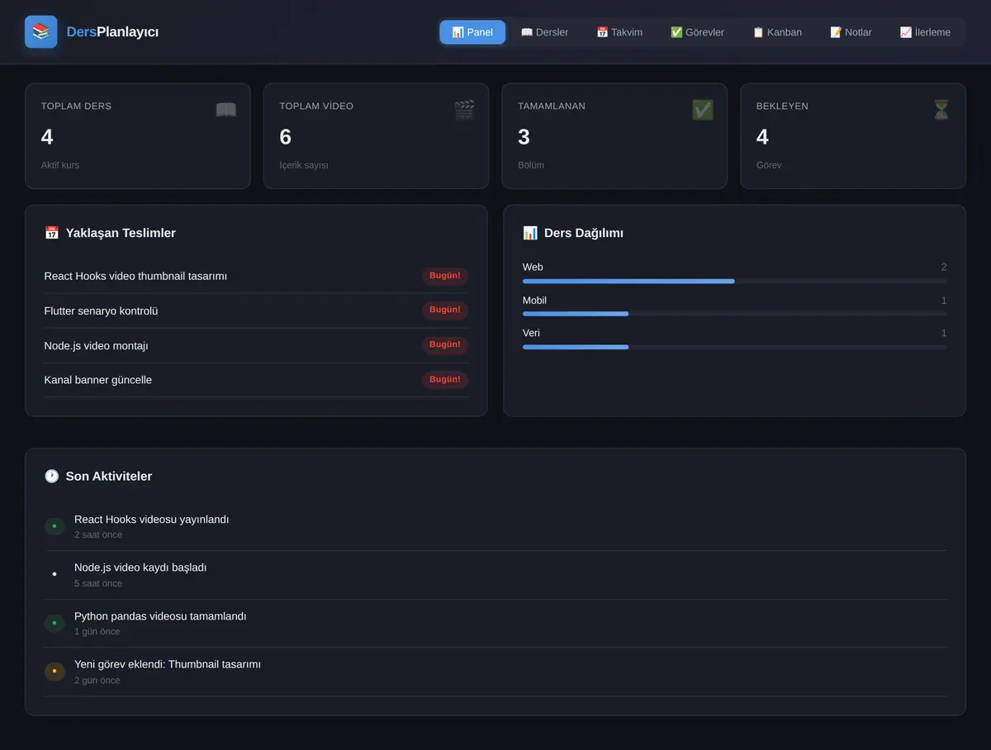
Task: Switch to the Dersler tab
Action: 544,32
